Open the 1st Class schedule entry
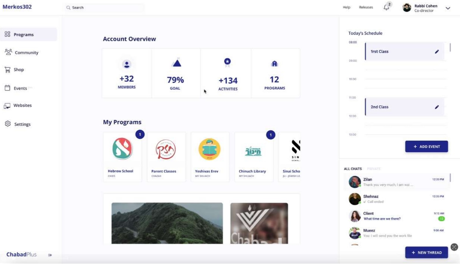Image resolution: width=460 pixels, height=264 pixels. (x=405, y=52)
